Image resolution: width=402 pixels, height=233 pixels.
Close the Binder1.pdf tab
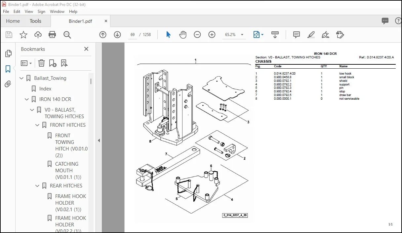(x=106, y=21)
